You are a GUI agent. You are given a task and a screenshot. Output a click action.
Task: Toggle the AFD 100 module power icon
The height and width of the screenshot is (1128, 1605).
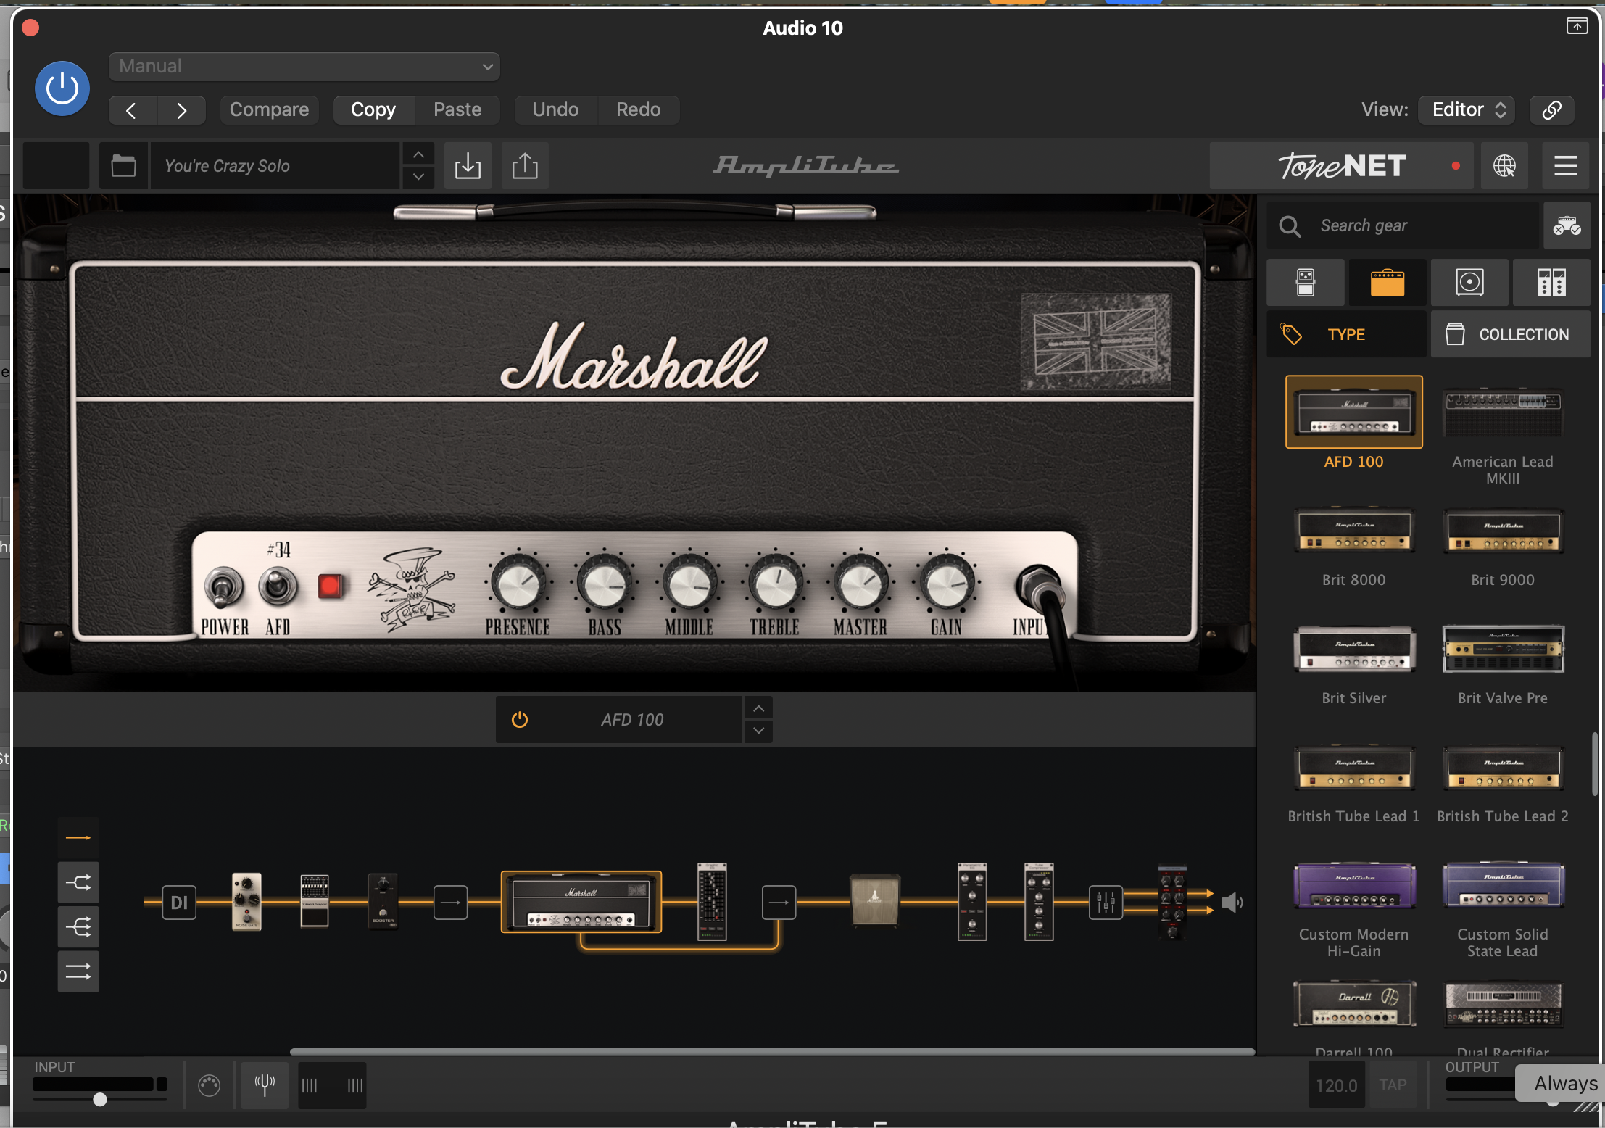[520, 720]
